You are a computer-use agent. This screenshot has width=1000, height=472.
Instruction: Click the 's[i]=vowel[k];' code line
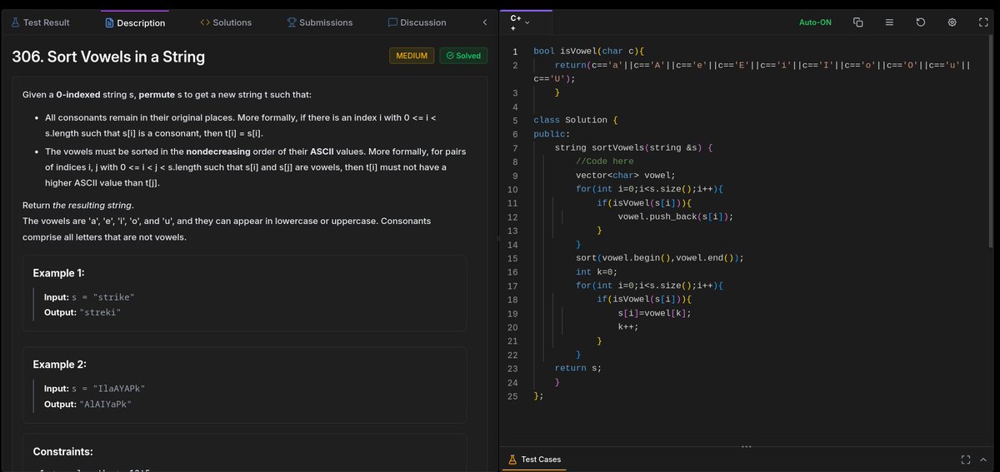pos(655,313)
